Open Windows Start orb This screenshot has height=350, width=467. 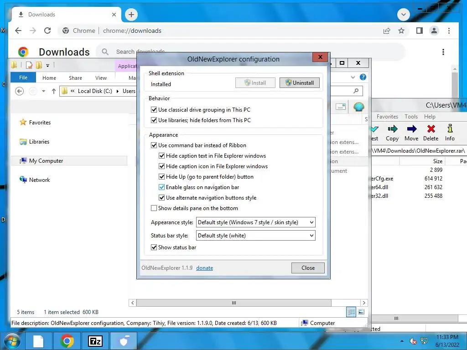(x=11, y=341)
